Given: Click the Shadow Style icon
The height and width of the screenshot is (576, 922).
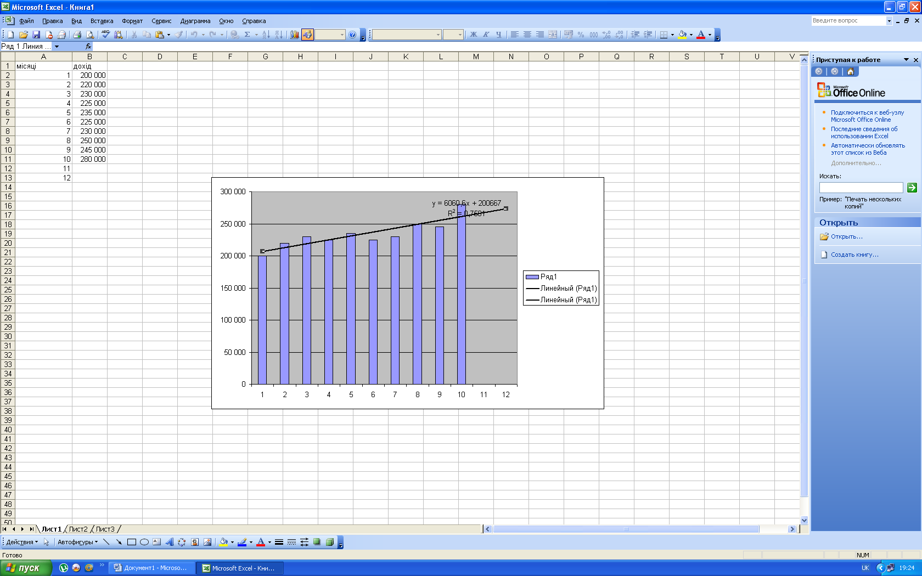Looking at the screenshot, I should tap(317, 542).
